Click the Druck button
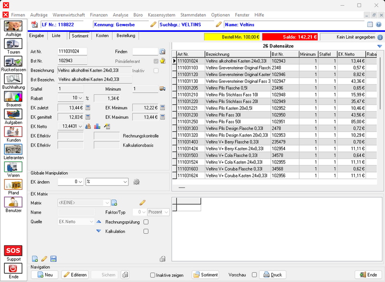 click(272, 275)
